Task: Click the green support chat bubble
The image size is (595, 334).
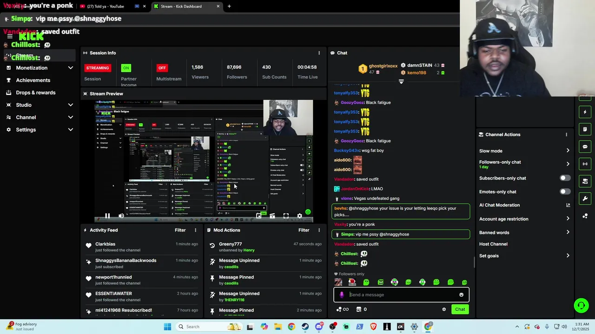Action: pyautogui.click(x=581, y=305)
